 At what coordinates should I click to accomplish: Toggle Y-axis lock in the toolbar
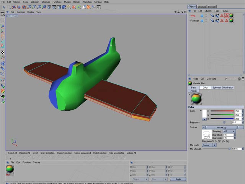click(34, 7)
